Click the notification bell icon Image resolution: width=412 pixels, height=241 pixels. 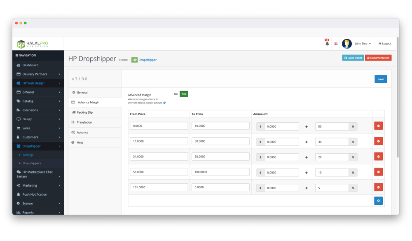click(x=327, y=44)
